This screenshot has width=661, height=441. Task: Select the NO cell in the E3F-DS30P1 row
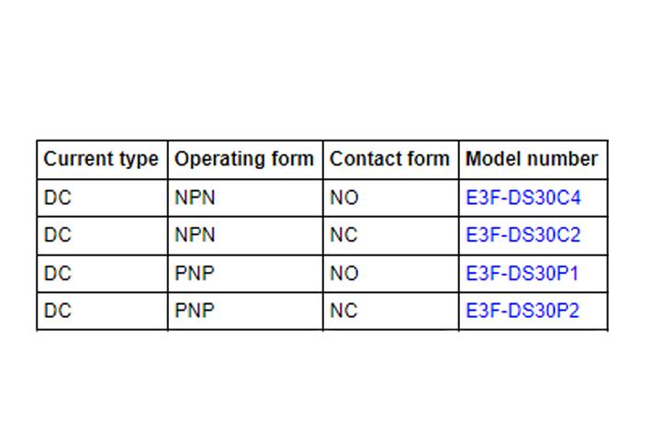344,273
